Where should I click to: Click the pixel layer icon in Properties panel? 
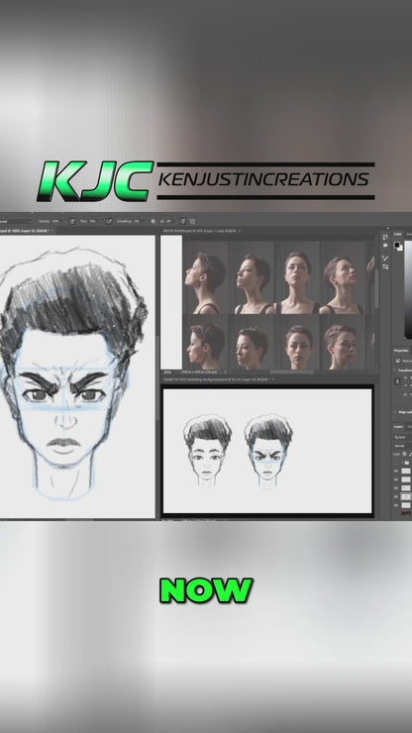(x=397, y=361)
